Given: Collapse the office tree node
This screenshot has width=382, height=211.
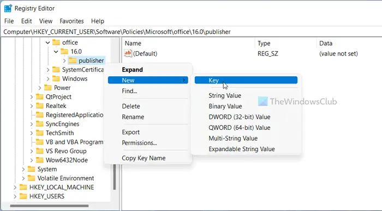Looking at the screenshot, I should [48, 43].
